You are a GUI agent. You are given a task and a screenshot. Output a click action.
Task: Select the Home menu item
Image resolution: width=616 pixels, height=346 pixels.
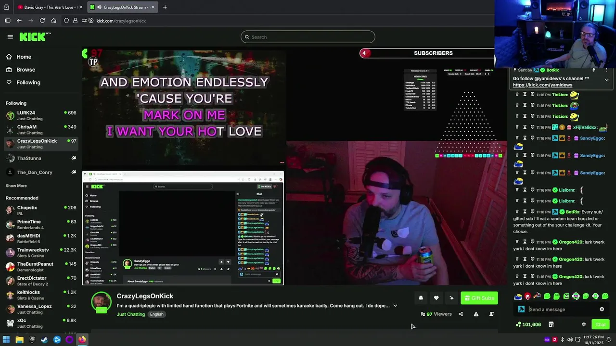pos(41,57)
